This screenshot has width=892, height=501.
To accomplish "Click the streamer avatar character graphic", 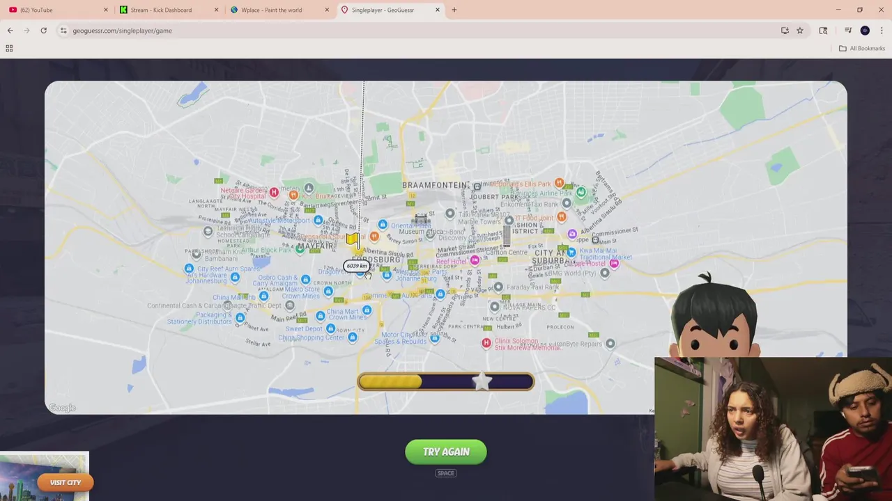I will point(713,315).
